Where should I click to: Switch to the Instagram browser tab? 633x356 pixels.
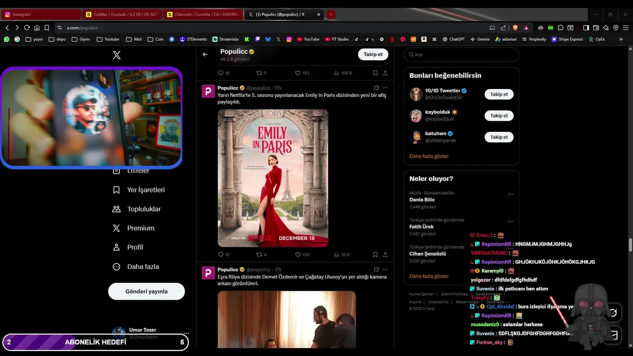tap(41, 14)
